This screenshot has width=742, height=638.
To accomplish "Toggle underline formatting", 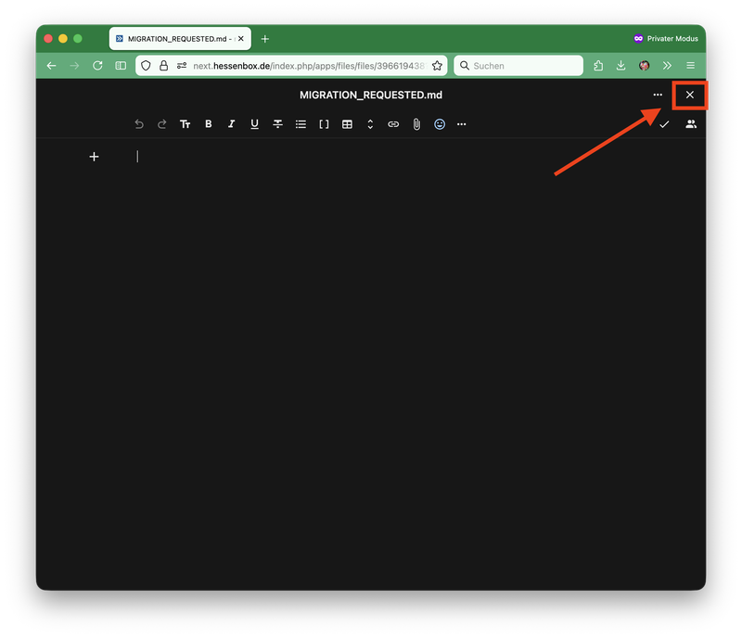I will coord(254,124).
